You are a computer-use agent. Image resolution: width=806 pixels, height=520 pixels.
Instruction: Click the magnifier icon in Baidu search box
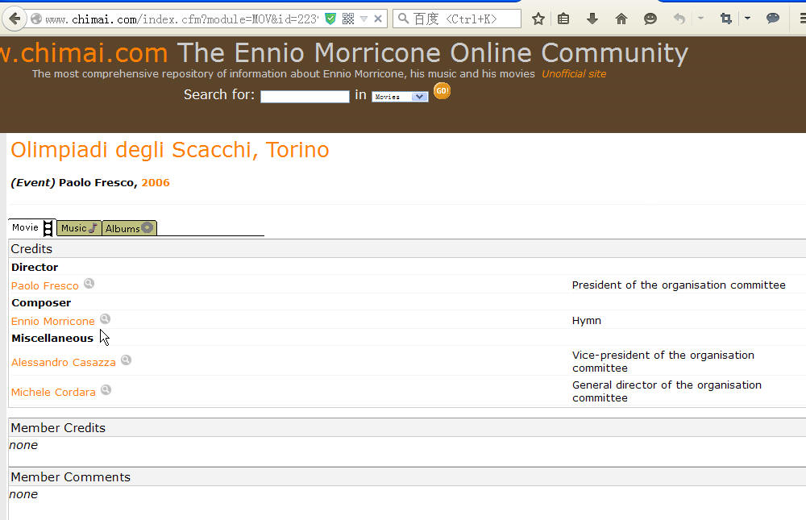pos(404,19)
